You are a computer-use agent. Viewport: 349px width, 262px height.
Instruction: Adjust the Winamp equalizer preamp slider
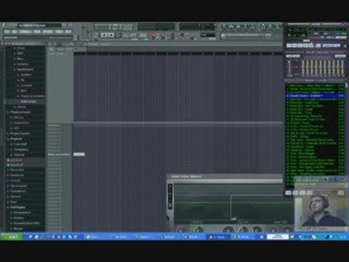point(289,68)
